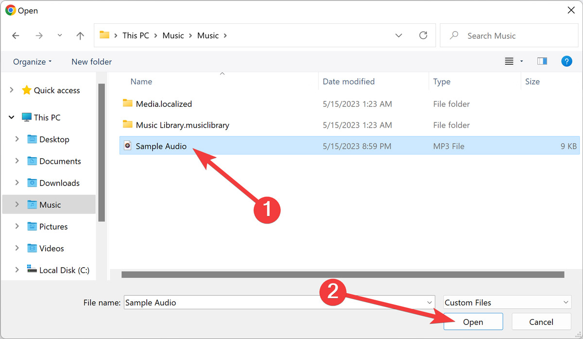
Task: Open the Custom Files file type dropdown
Action: pyautogui.click(x=507, y=302)
